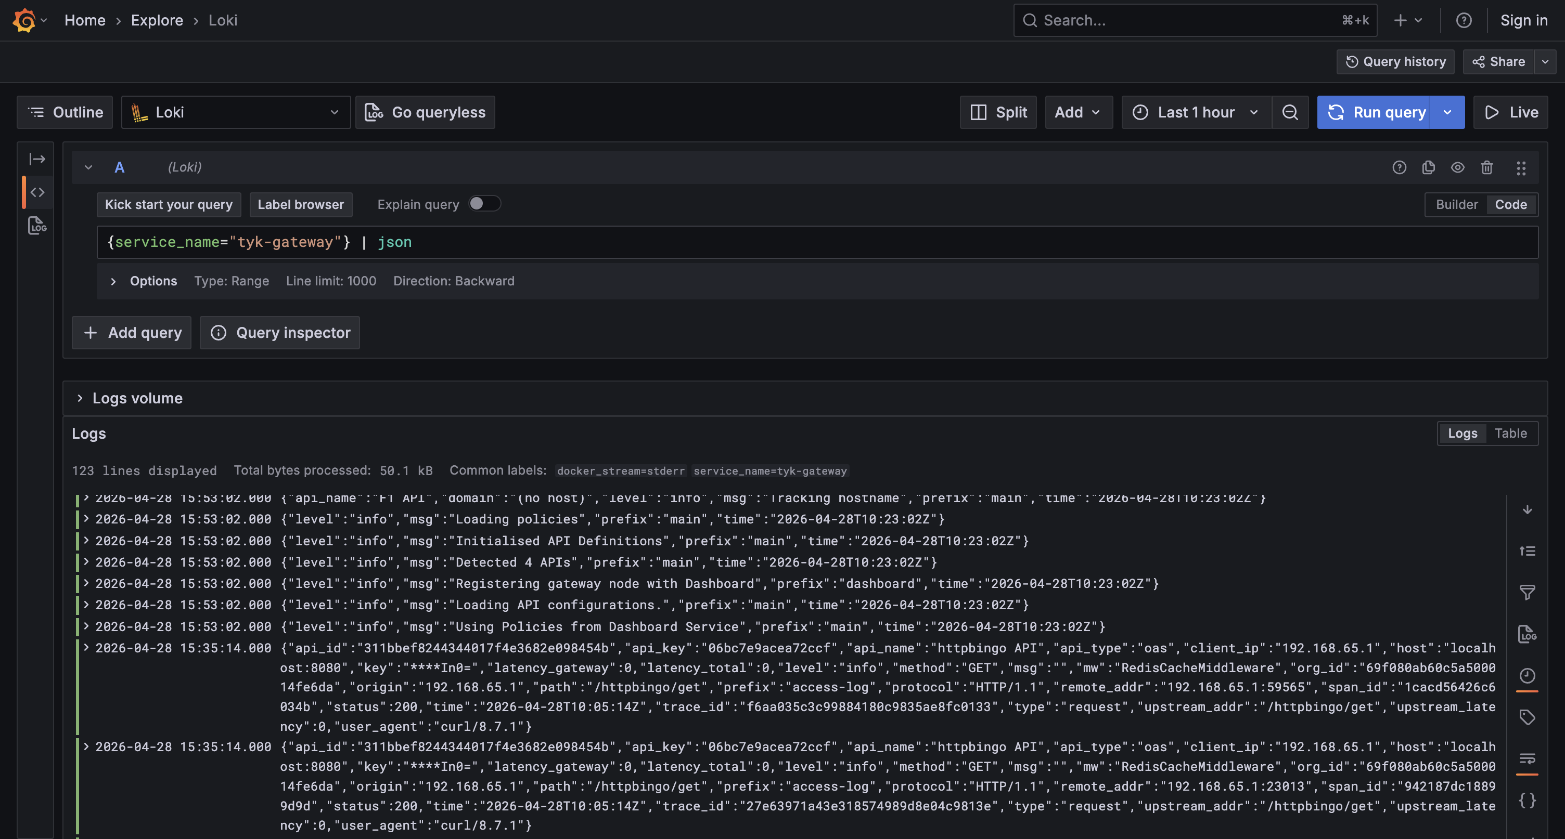Screen dimensions: 1565x839
Task: Toggle wrap lines in the logs controls
Action: 1526,759
